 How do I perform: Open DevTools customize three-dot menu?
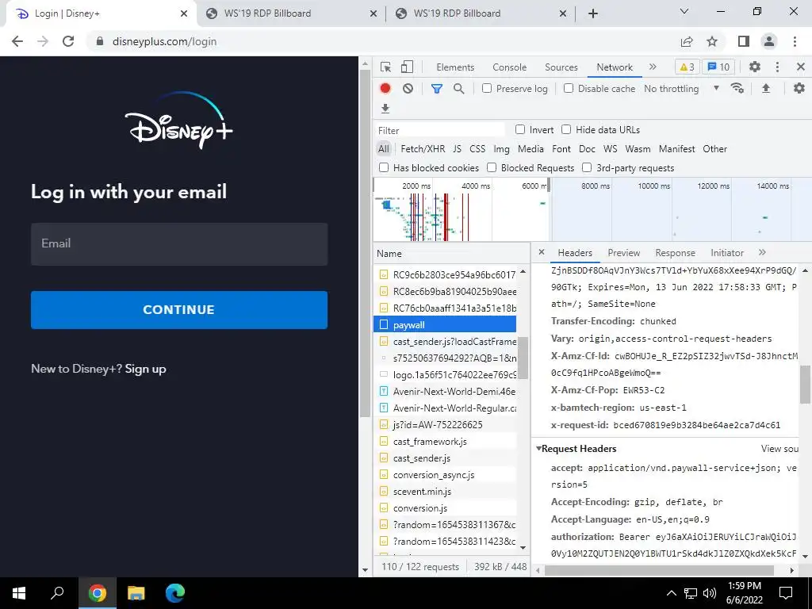coord(777,67)
